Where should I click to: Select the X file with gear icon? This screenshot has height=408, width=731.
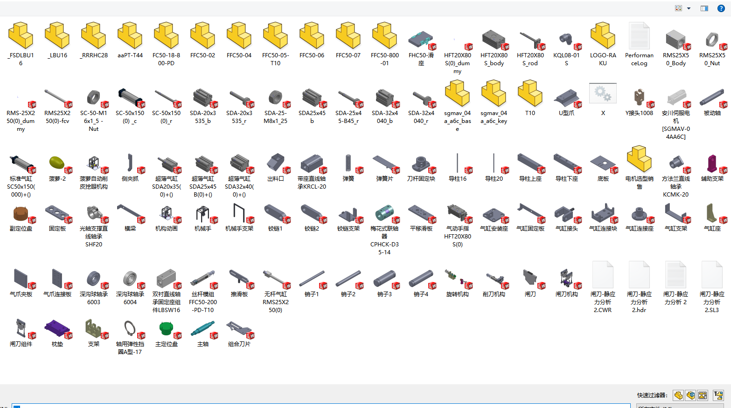tap(603, 99)
